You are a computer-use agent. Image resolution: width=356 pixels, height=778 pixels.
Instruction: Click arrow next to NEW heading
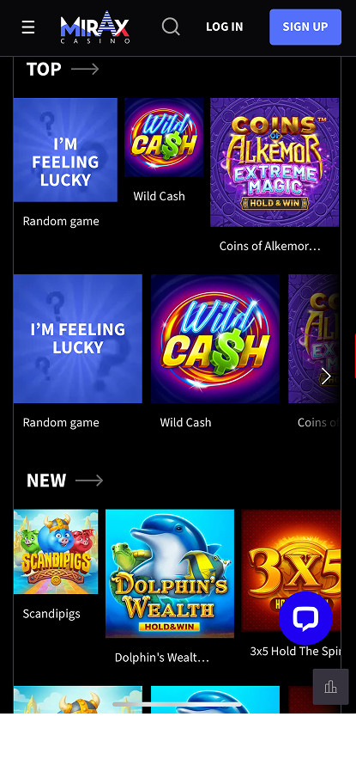click(89, 481)
